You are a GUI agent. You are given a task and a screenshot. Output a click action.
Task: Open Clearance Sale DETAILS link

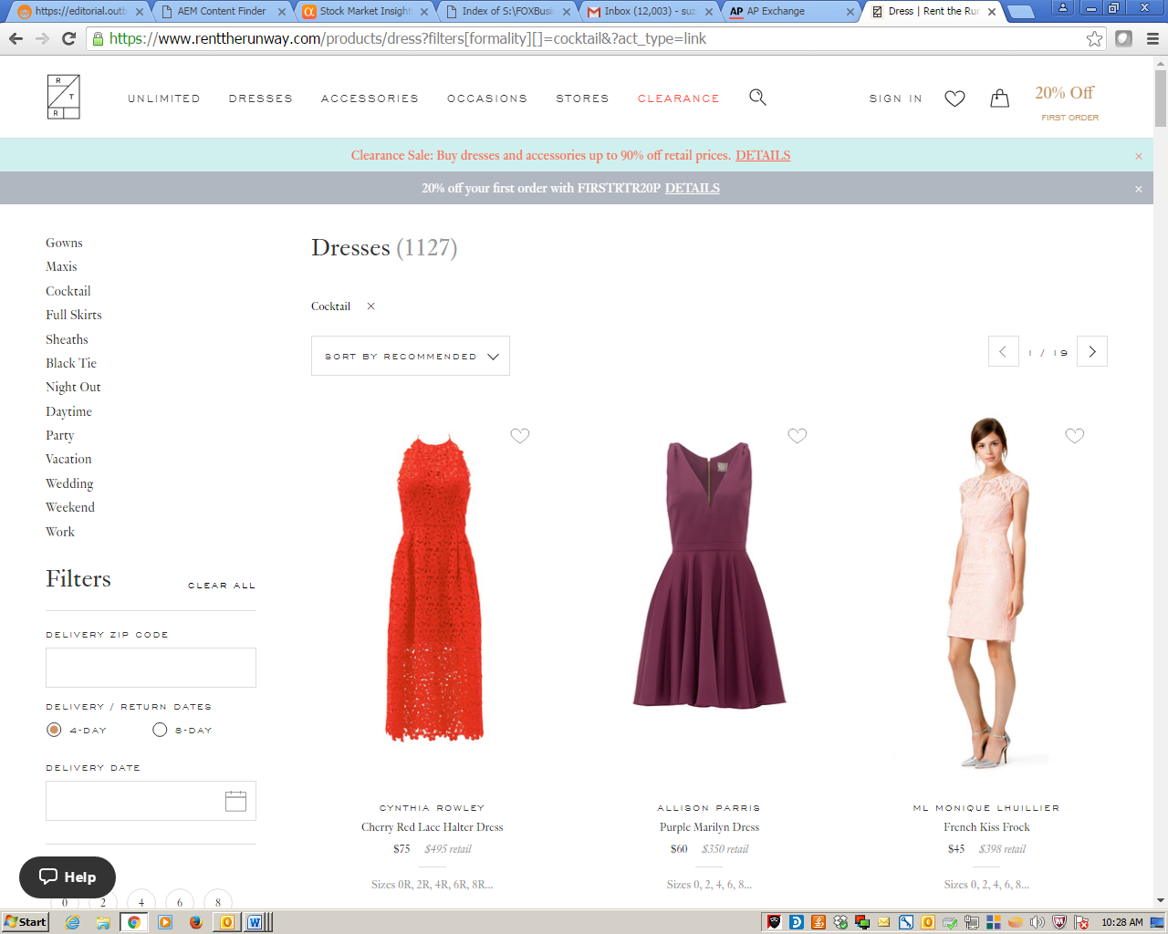[x=763, y=155]
